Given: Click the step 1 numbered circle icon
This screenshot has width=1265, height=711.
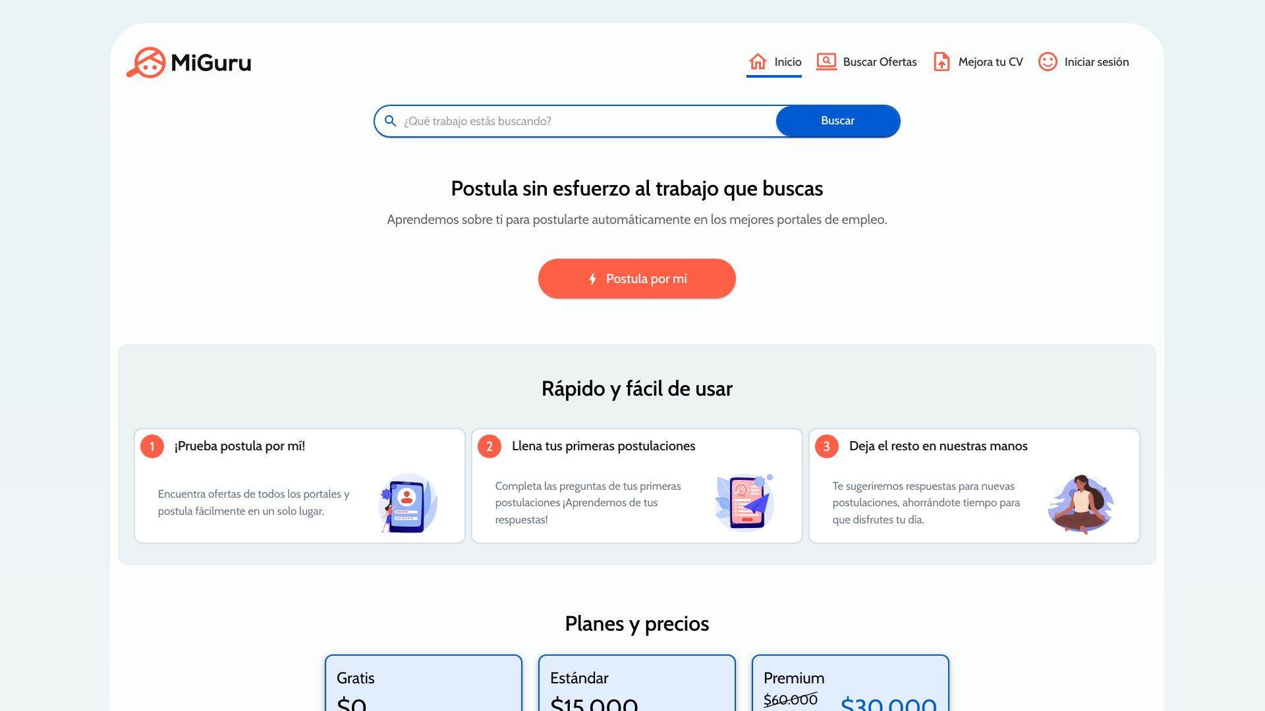Looking at the screenshot, I should tap(152, 446).
